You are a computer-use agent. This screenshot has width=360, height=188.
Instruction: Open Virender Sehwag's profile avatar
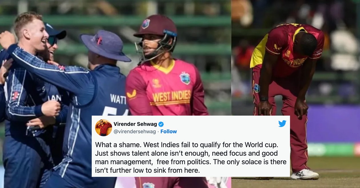pos(103,128)
